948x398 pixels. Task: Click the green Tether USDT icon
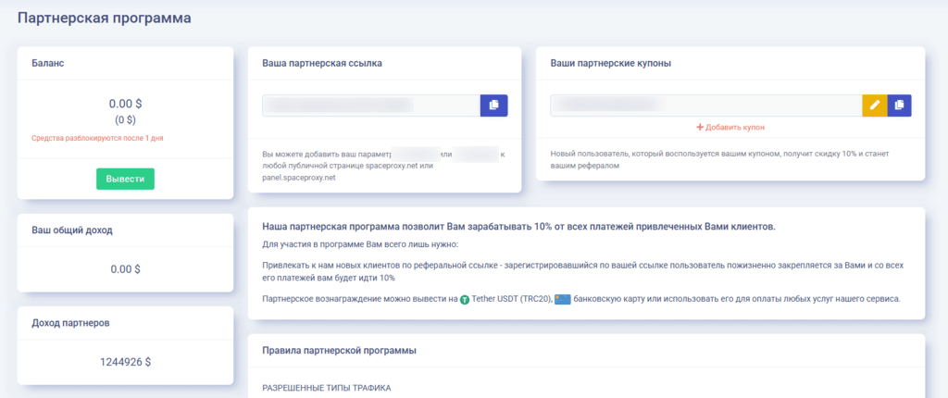tap(465, 299)
